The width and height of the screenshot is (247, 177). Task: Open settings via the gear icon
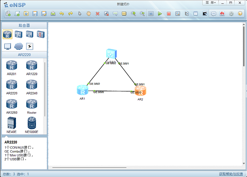point(231,14)
